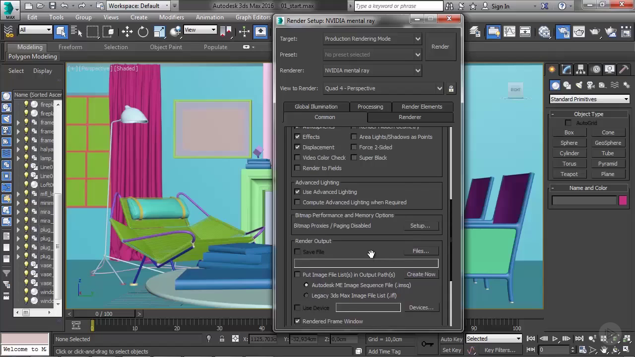
Task: Open the Standard Primitives category dropdown
Action: (589, 99)
